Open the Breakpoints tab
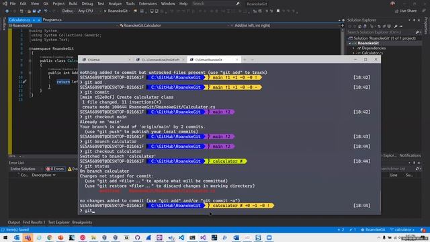430x242 pixels. click(82, 223)
